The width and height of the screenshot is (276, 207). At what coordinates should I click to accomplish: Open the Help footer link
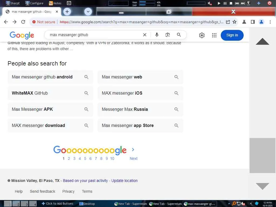click(x=19, y=192)
